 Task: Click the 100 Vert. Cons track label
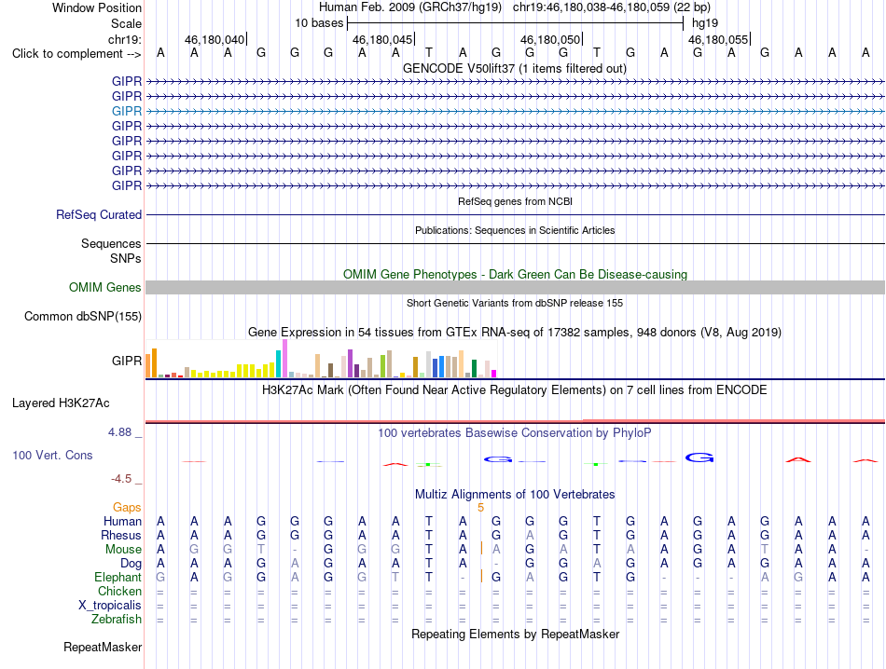tap(52, 455)
